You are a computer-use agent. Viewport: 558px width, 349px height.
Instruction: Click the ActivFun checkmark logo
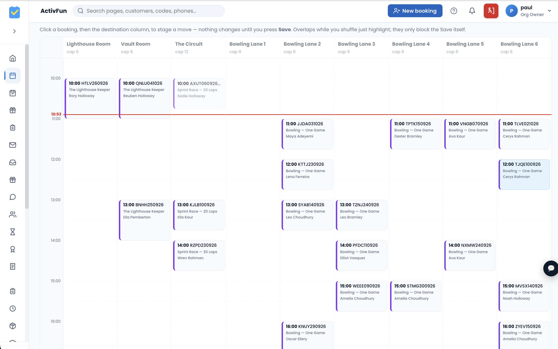(15, 12)
